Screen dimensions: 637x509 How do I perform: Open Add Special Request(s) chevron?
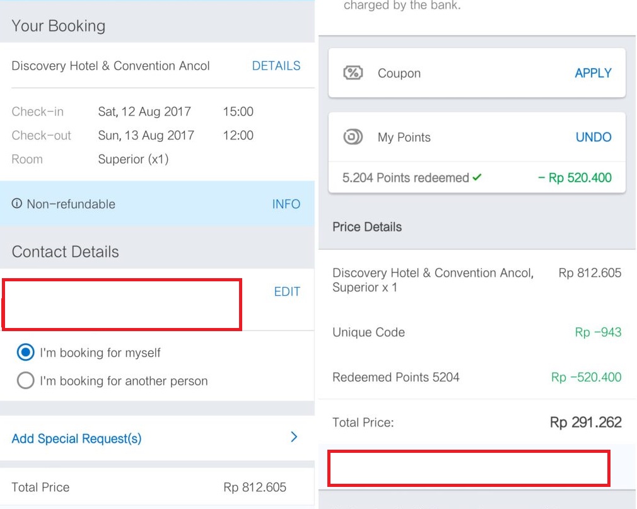coord(294,437)
